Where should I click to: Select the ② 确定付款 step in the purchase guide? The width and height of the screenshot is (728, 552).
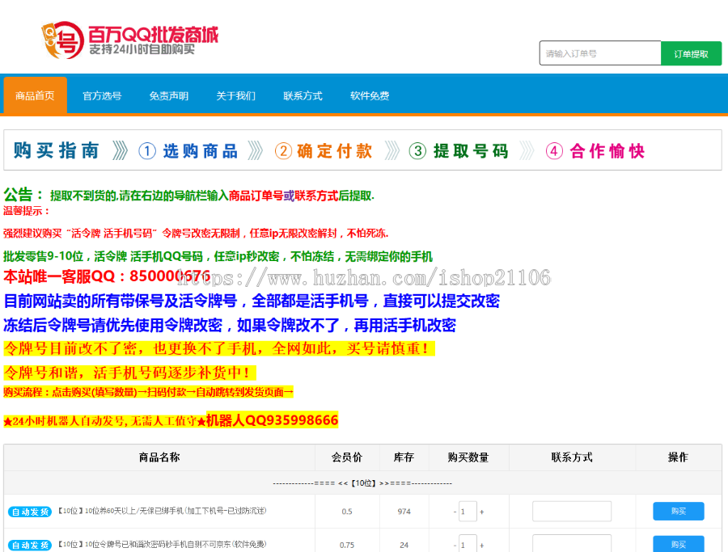click(325, 150)
